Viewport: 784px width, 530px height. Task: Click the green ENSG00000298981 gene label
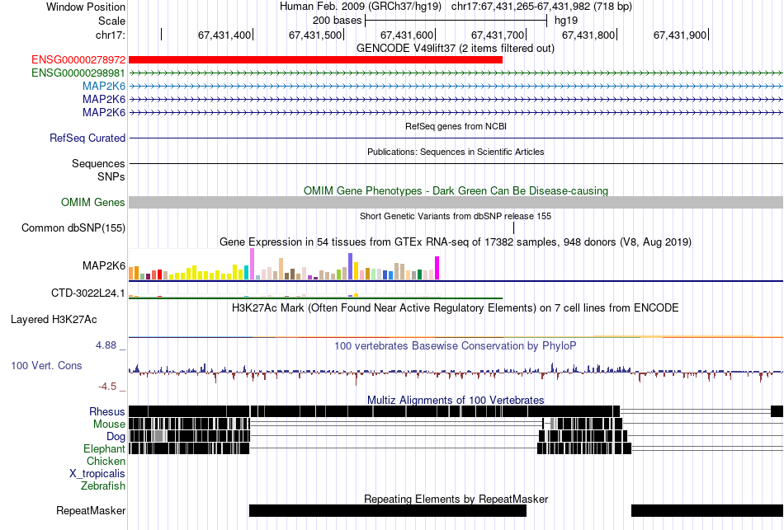click(x=78, y=73)
